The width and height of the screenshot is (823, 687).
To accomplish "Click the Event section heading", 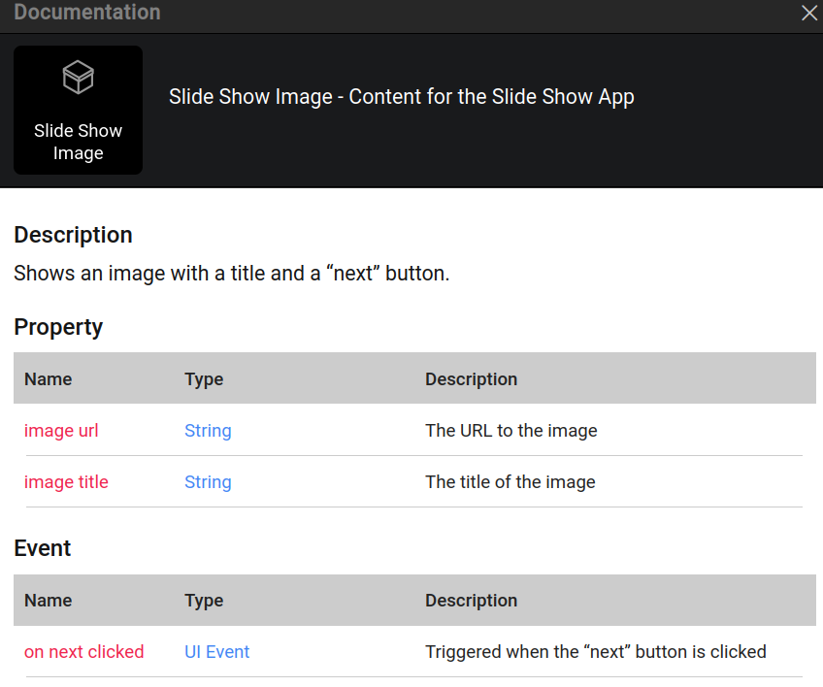I will (43, 548).
